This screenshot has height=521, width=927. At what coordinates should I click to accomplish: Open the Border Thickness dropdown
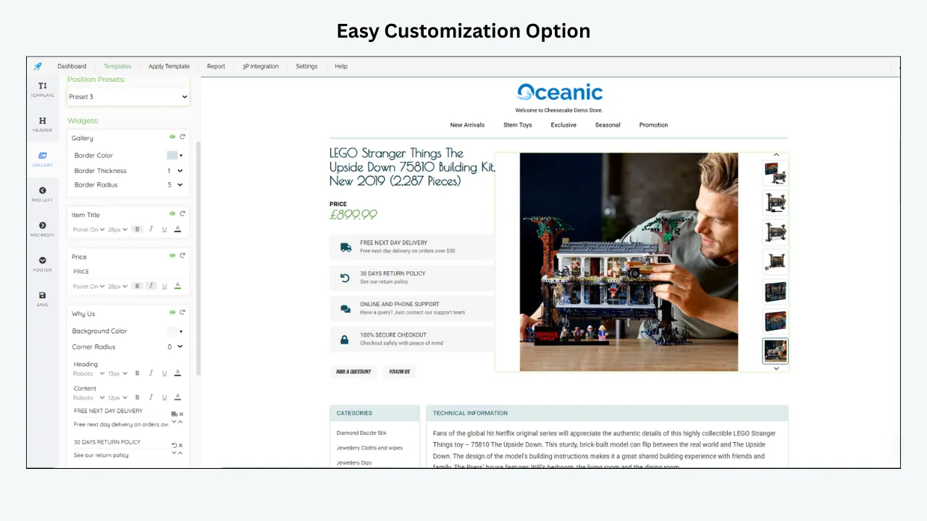click(175, 171)
